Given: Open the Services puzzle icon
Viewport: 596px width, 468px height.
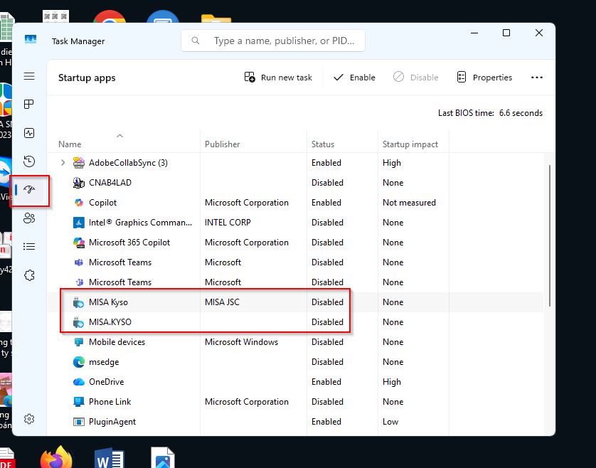Looking at the screenshot, I should coord(29,275).
